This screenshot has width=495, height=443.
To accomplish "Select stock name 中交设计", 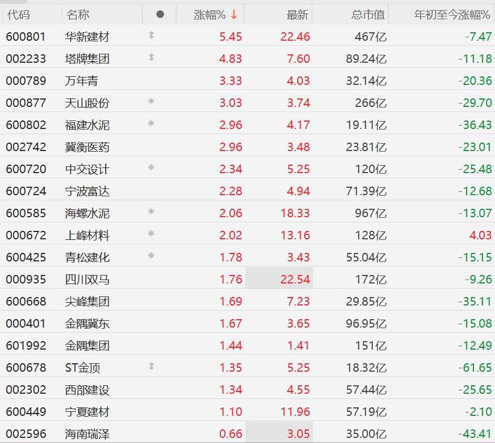I will 87,169.
